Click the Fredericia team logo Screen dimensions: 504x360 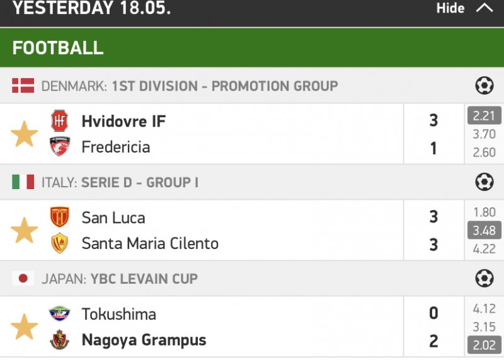click(60, 147)
